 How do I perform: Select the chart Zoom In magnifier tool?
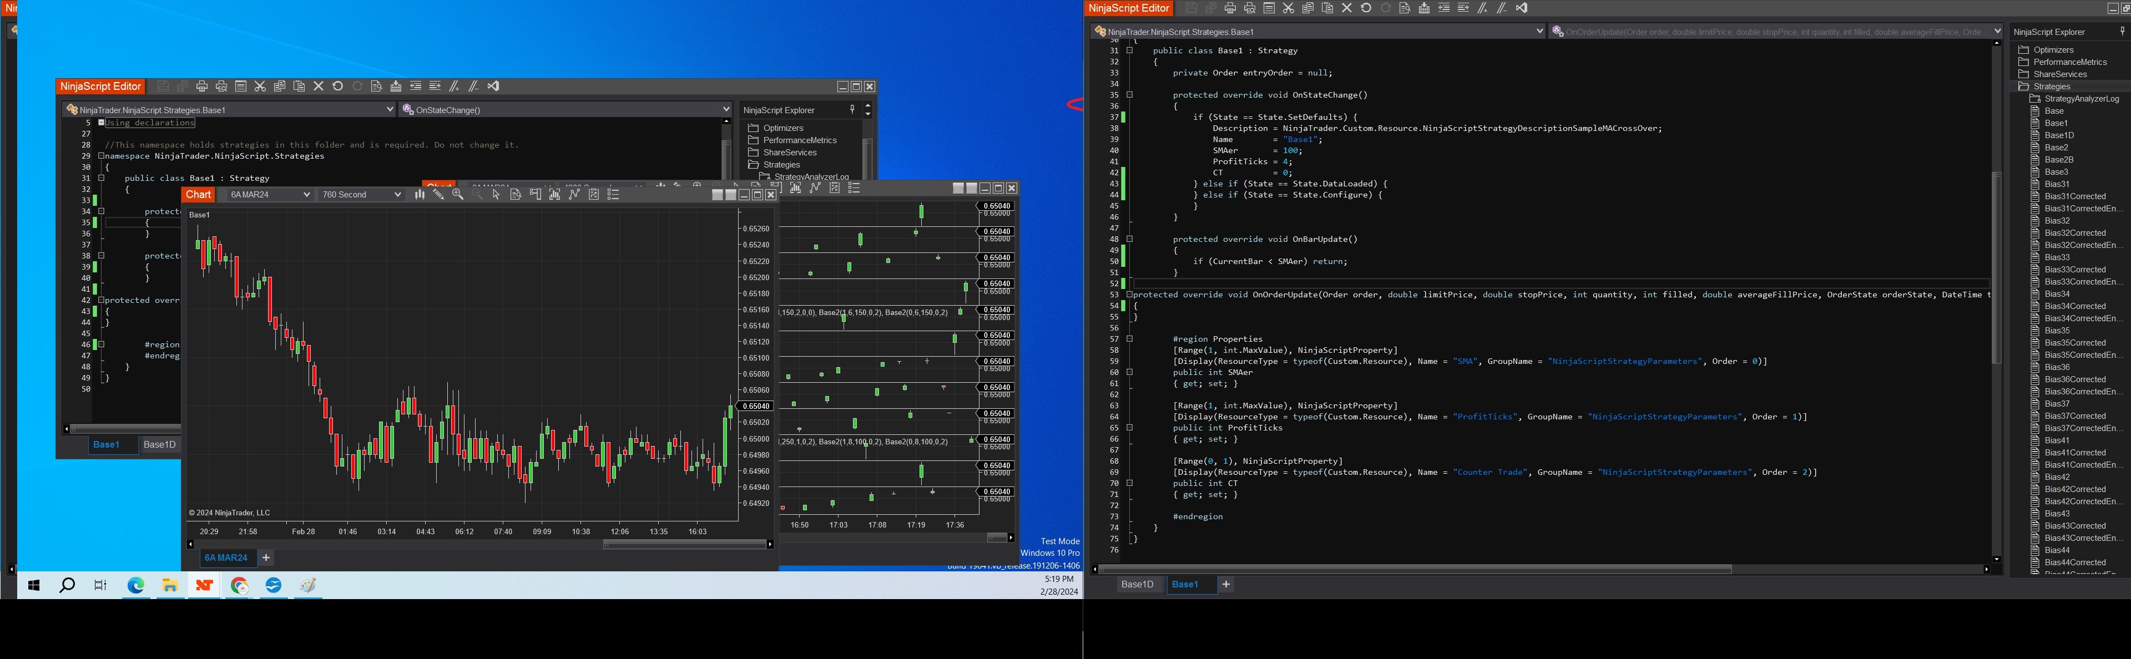tap(457, 194)
